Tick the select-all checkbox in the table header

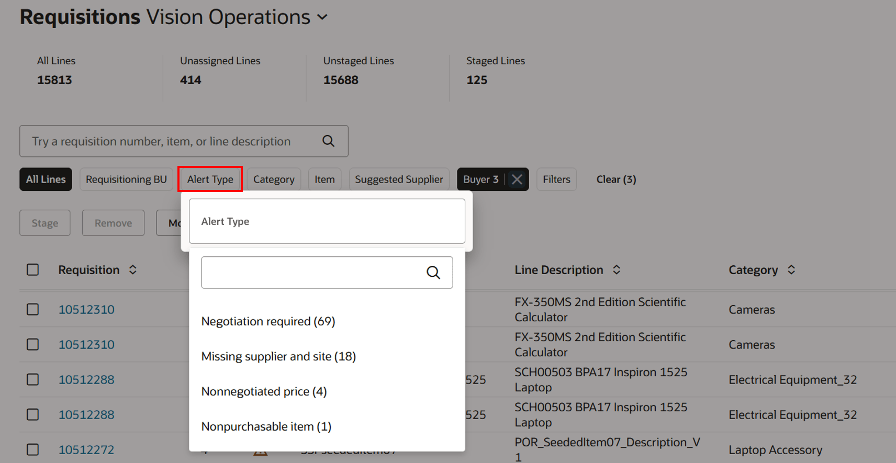point(33,269)
